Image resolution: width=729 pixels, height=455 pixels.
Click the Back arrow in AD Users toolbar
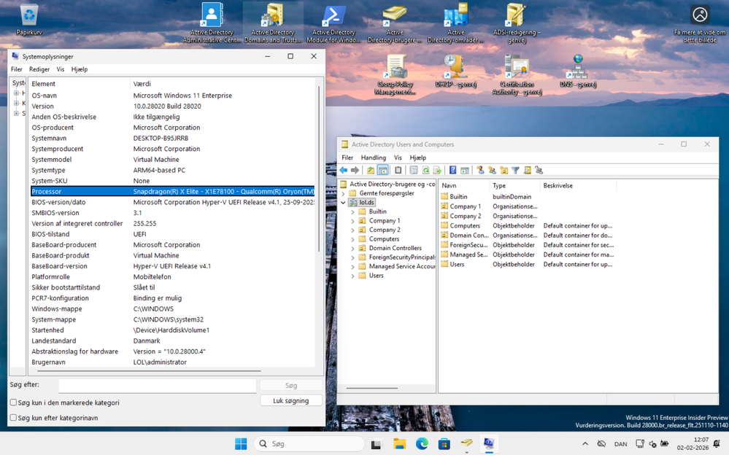pyautogui.click(x=344, y=171)
